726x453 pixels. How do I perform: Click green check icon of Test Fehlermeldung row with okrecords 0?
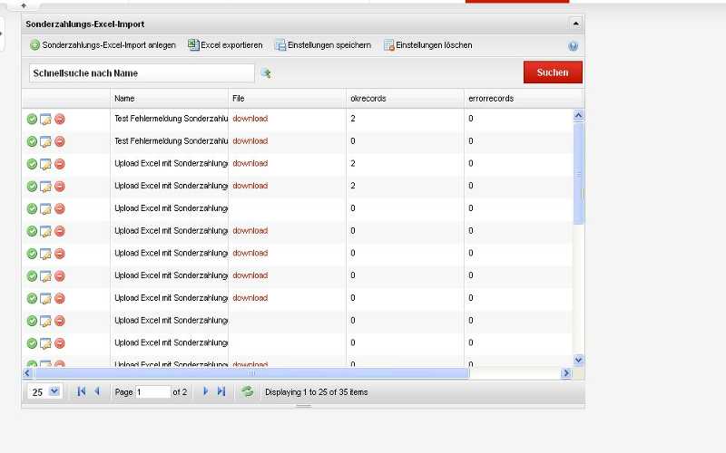pyautogui.click(x=32, y=141)
